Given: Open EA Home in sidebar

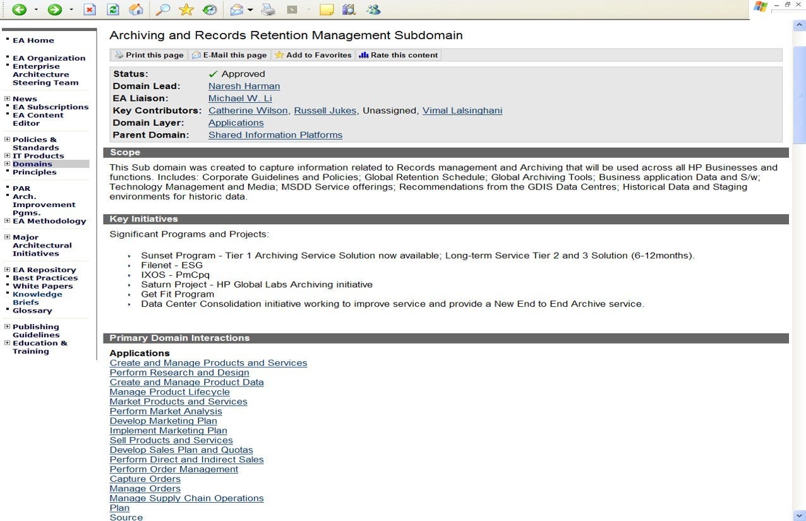Looking at the screenshot, I should coord(33,40).
